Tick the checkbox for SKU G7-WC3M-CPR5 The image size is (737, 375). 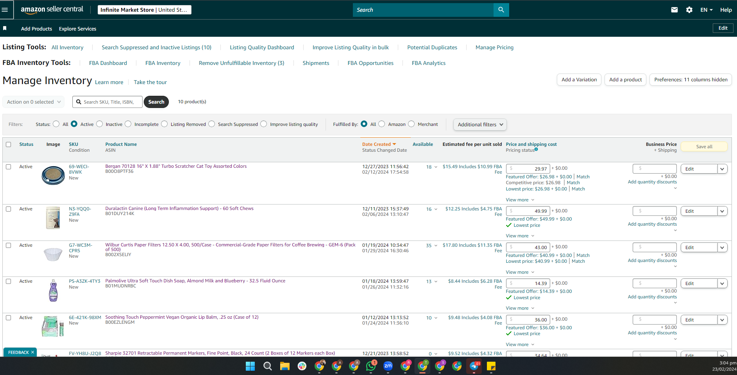click(9, 245)
